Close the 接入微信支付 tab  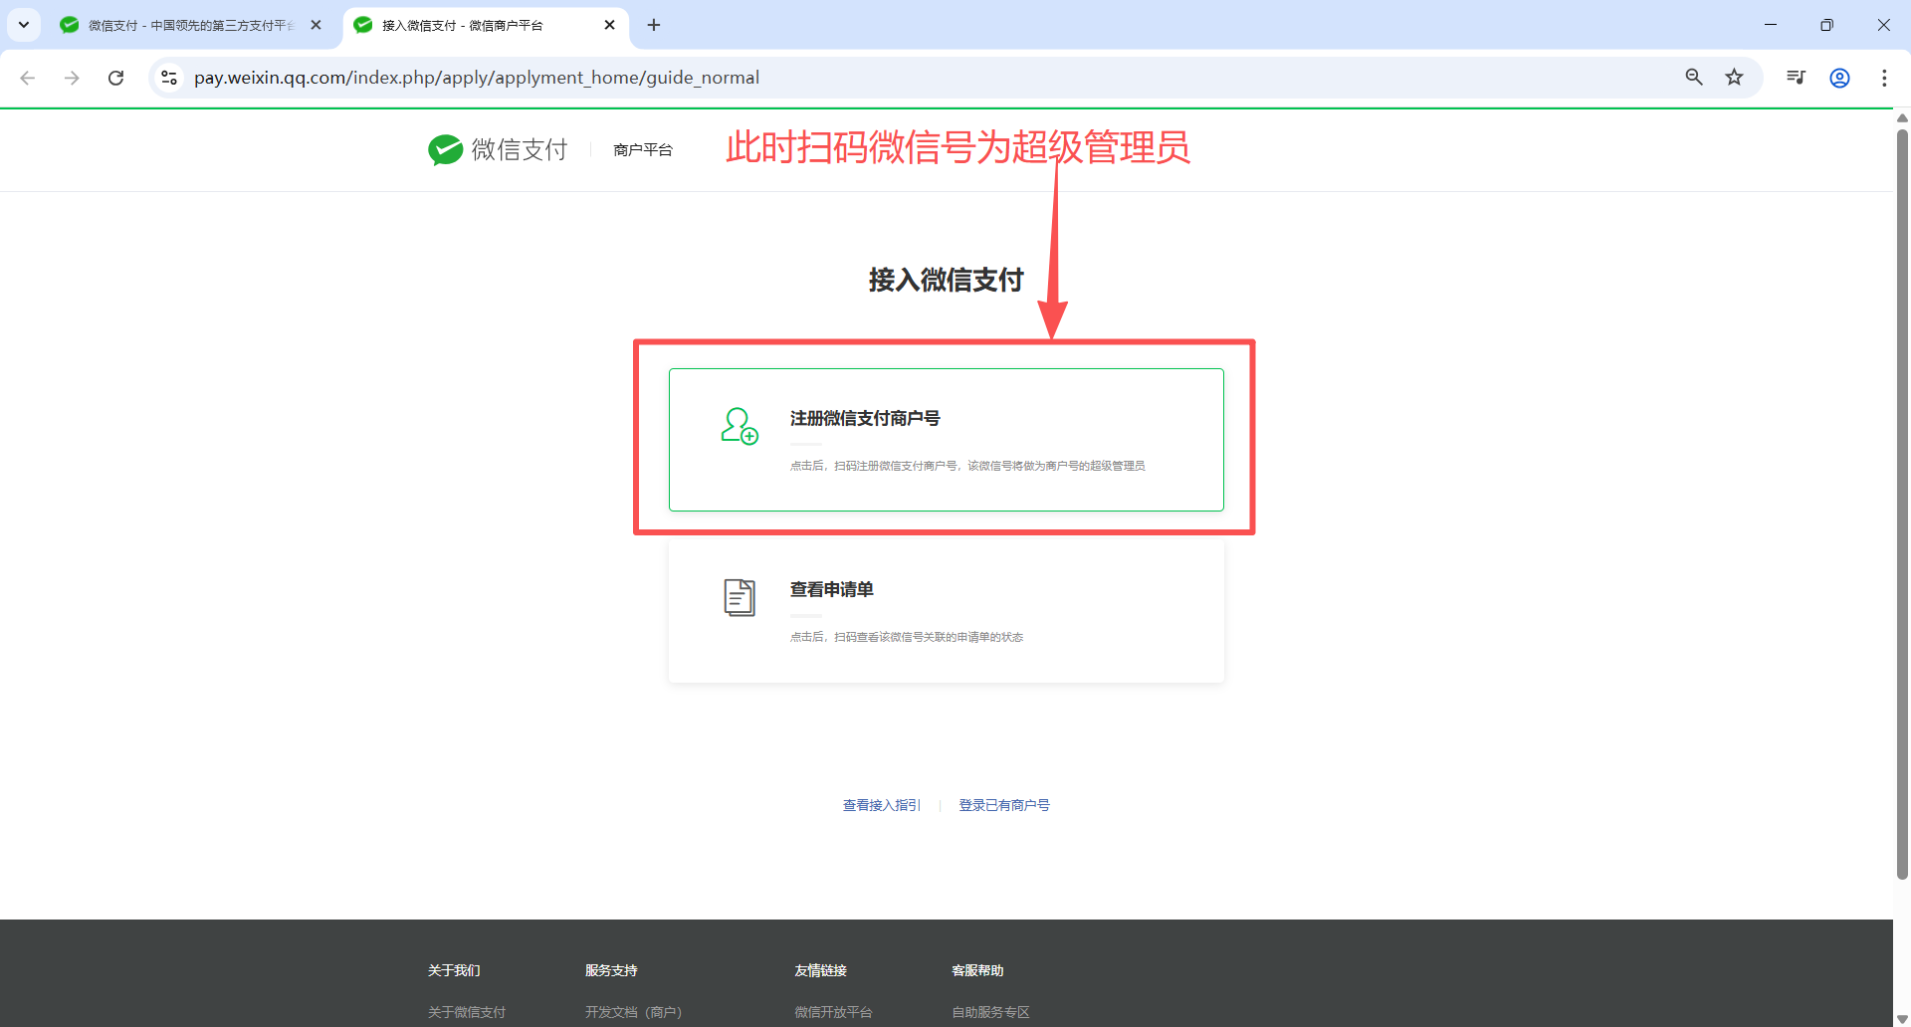(x=609, y=25)
